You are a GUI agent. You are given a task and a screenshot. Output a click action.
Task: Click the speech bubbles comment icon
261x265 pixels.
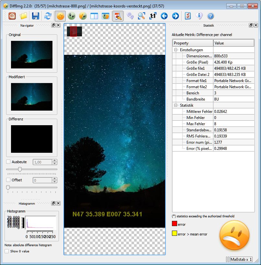tap(130, 16)
